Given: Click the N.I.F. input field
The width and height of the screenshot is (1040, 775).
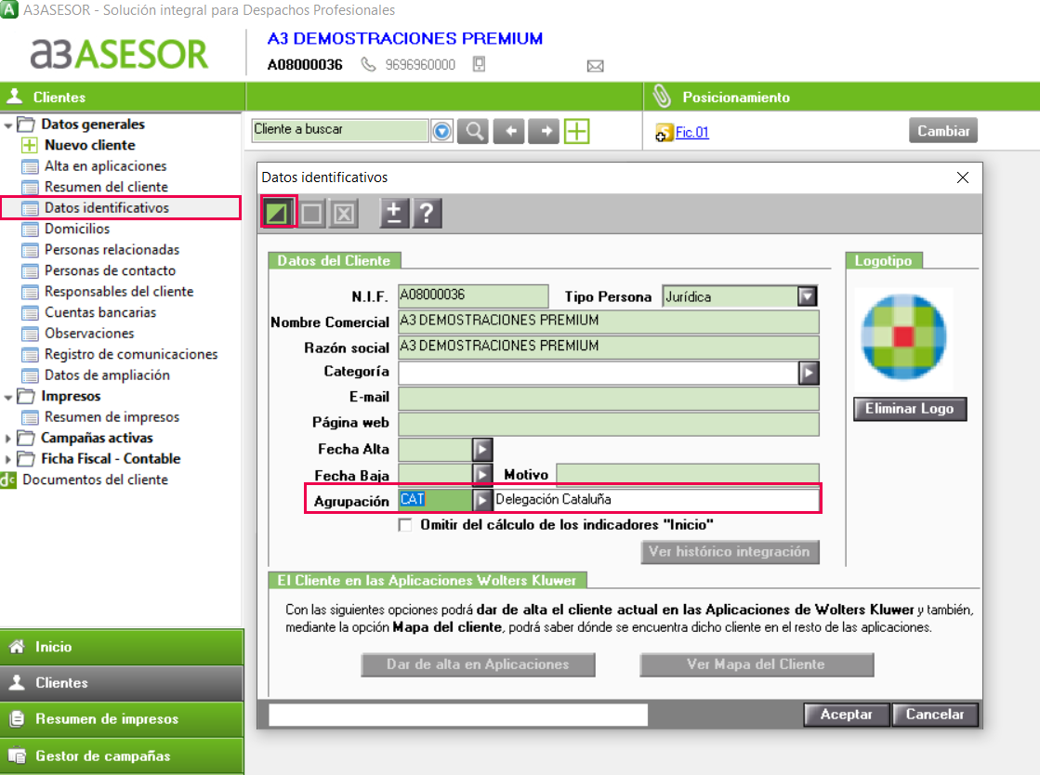Looking at the screenshot, I should tap(473, 296).
